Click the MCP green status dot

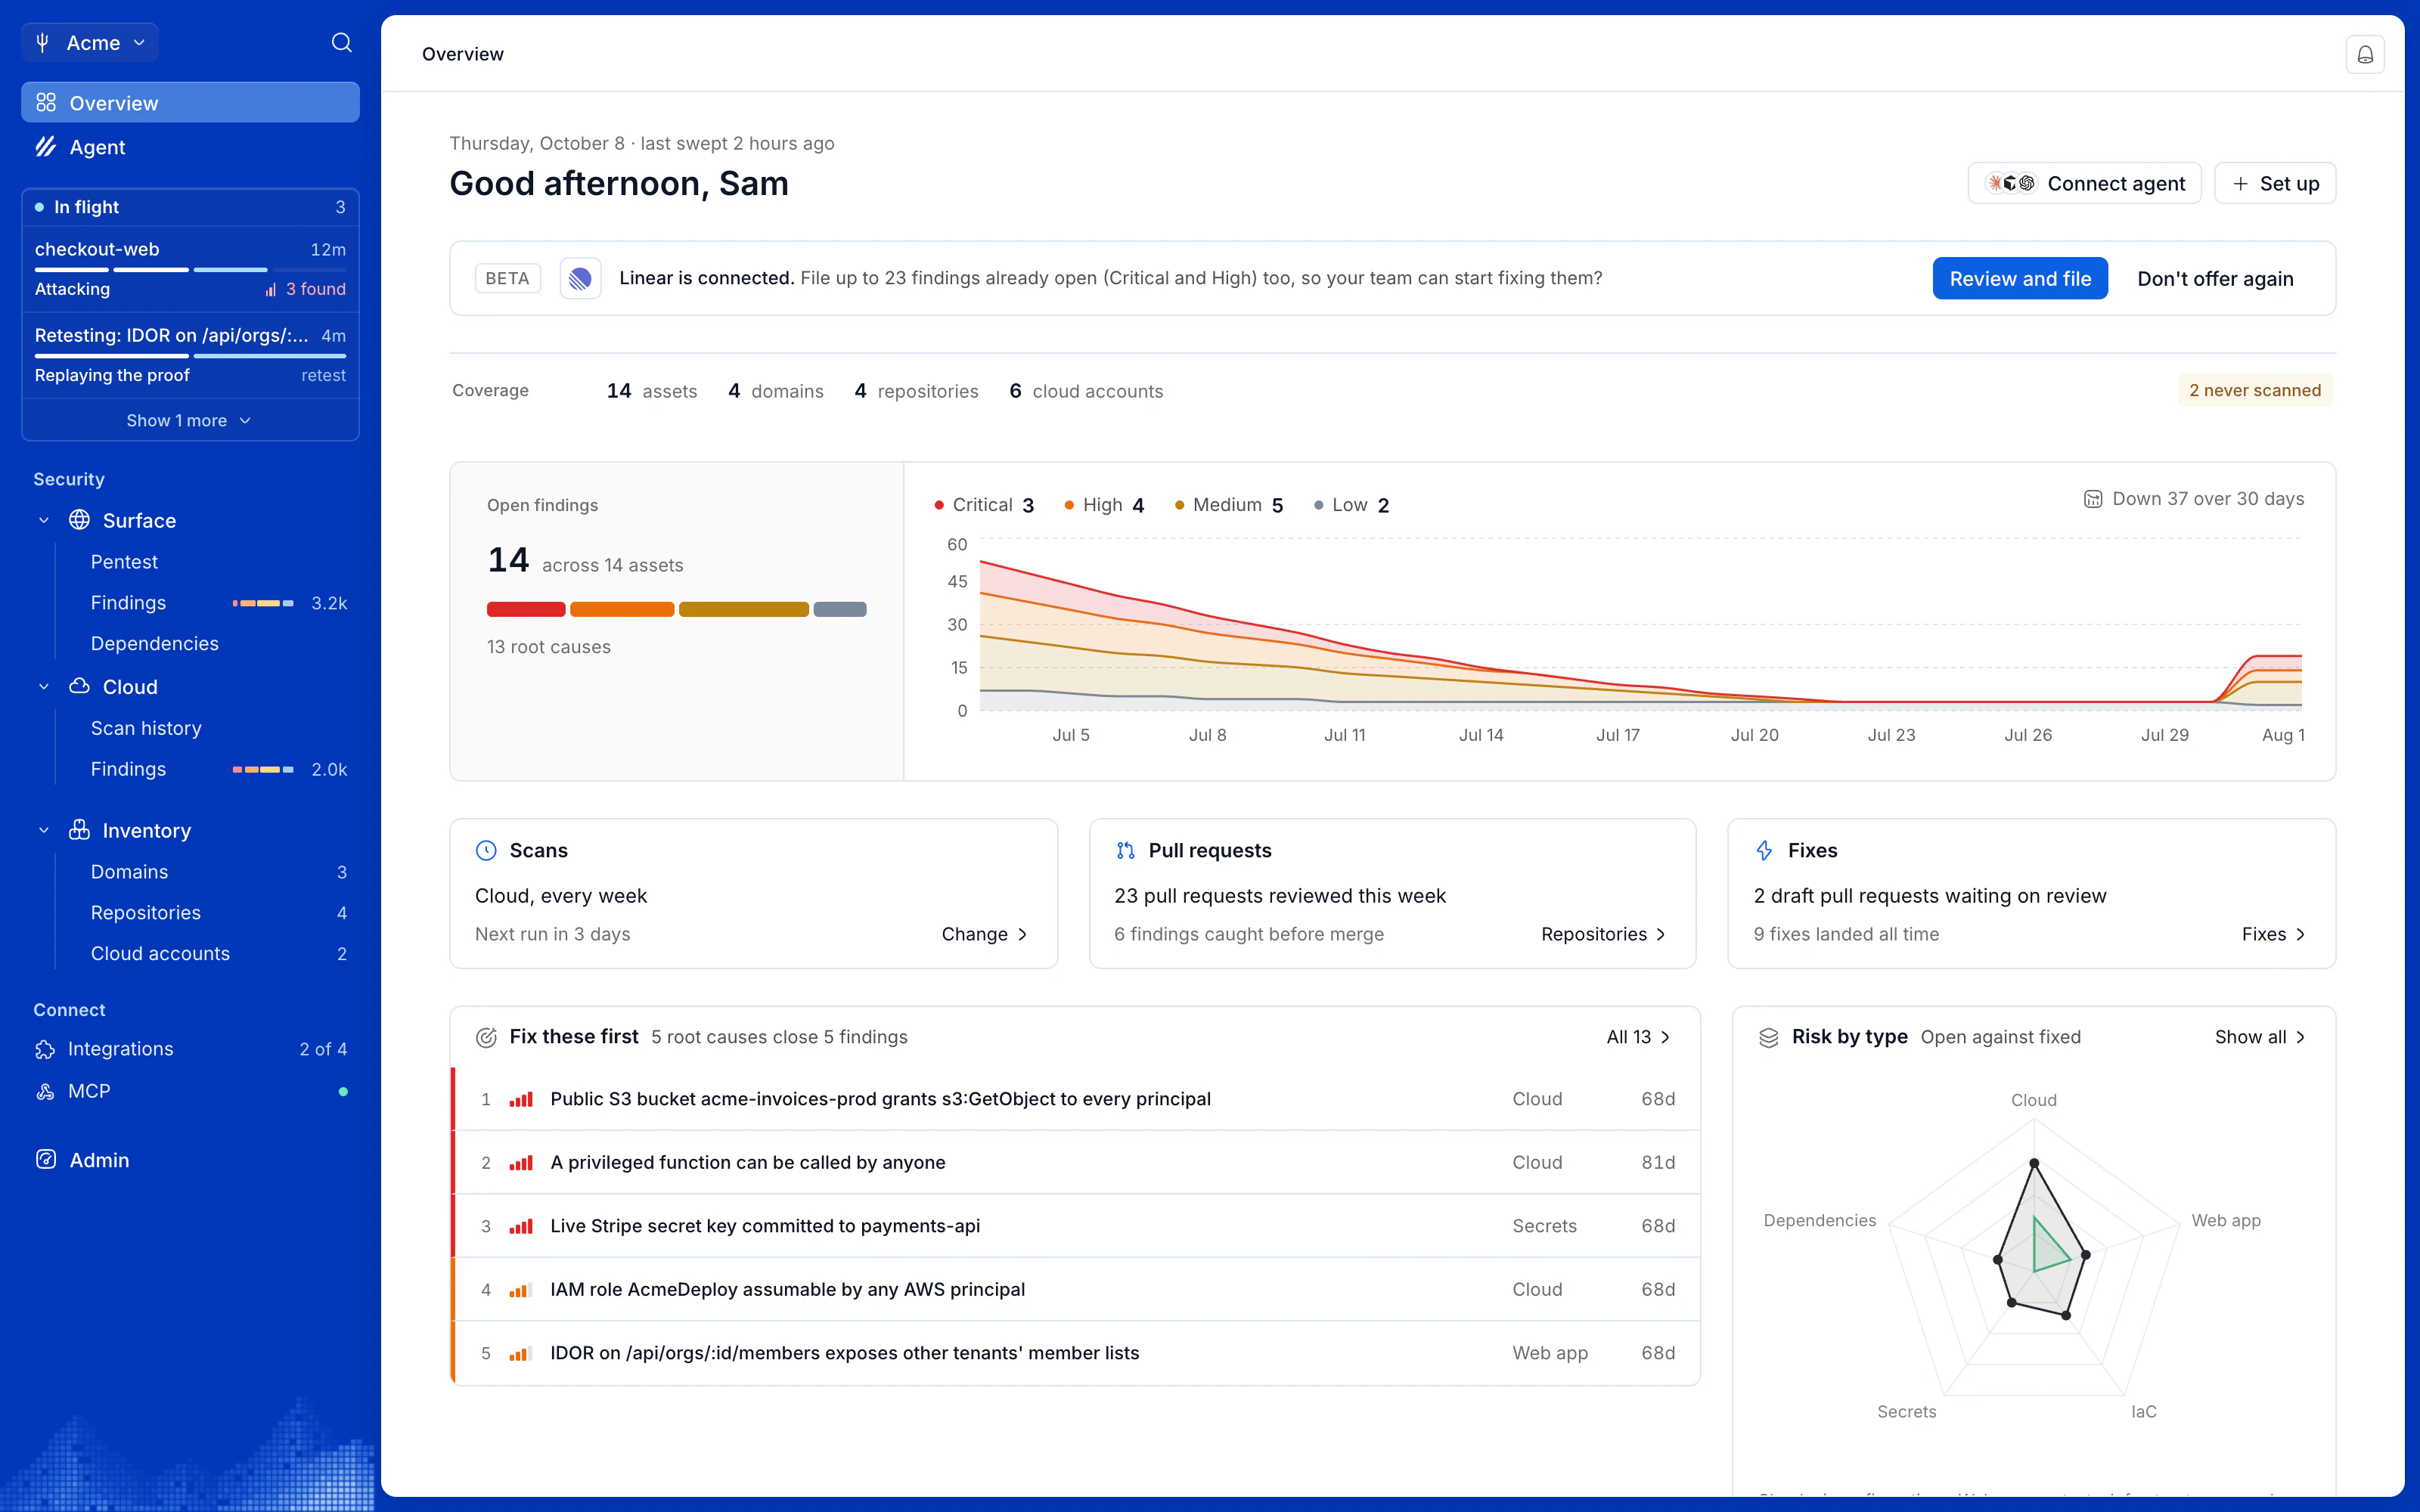click(x=343, y=1091)
